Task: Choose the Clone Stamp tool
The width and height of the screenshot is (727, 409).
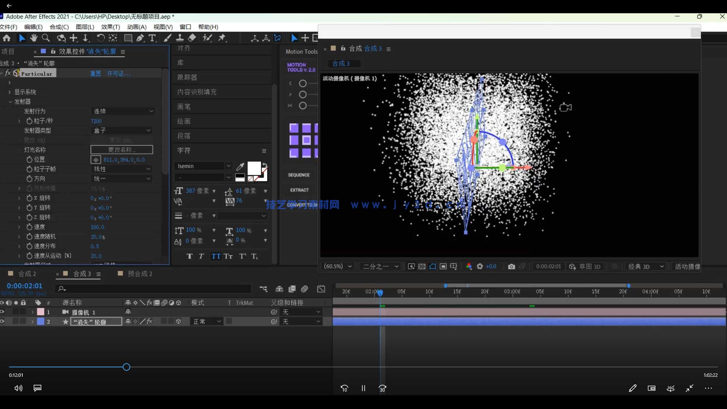Action: click(180, 38)
